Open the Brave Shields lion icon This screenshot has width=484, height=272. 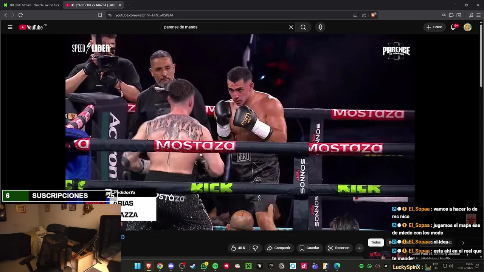coord(373,15)
